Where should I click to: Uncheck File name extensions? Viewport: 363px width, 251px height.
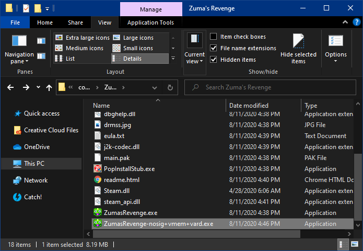click(x=213, y=48)
